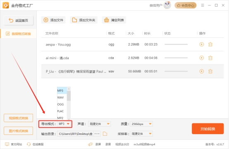Click the 大小 column header

[131, 34]
